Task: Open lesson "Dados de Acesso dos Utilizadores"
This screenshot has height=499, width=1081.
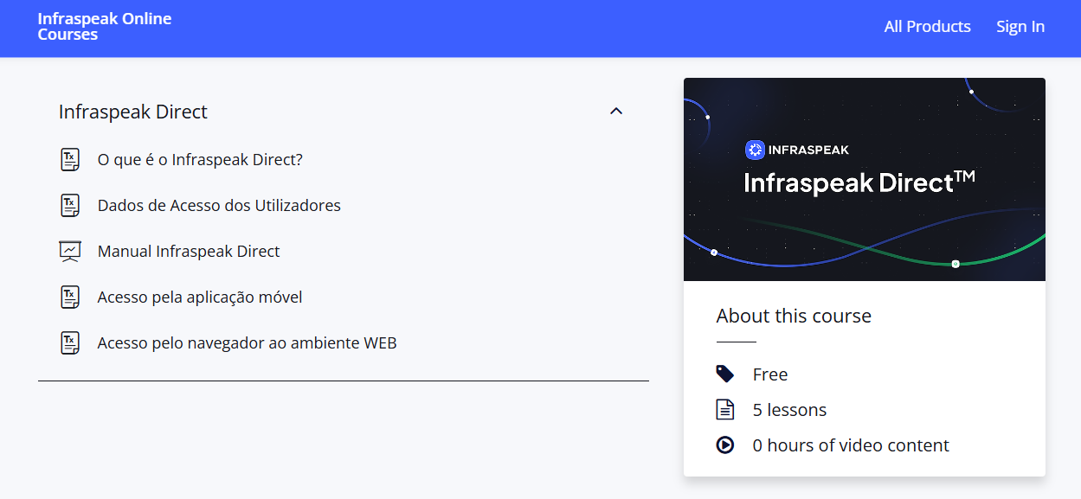Action: (219, 206)
